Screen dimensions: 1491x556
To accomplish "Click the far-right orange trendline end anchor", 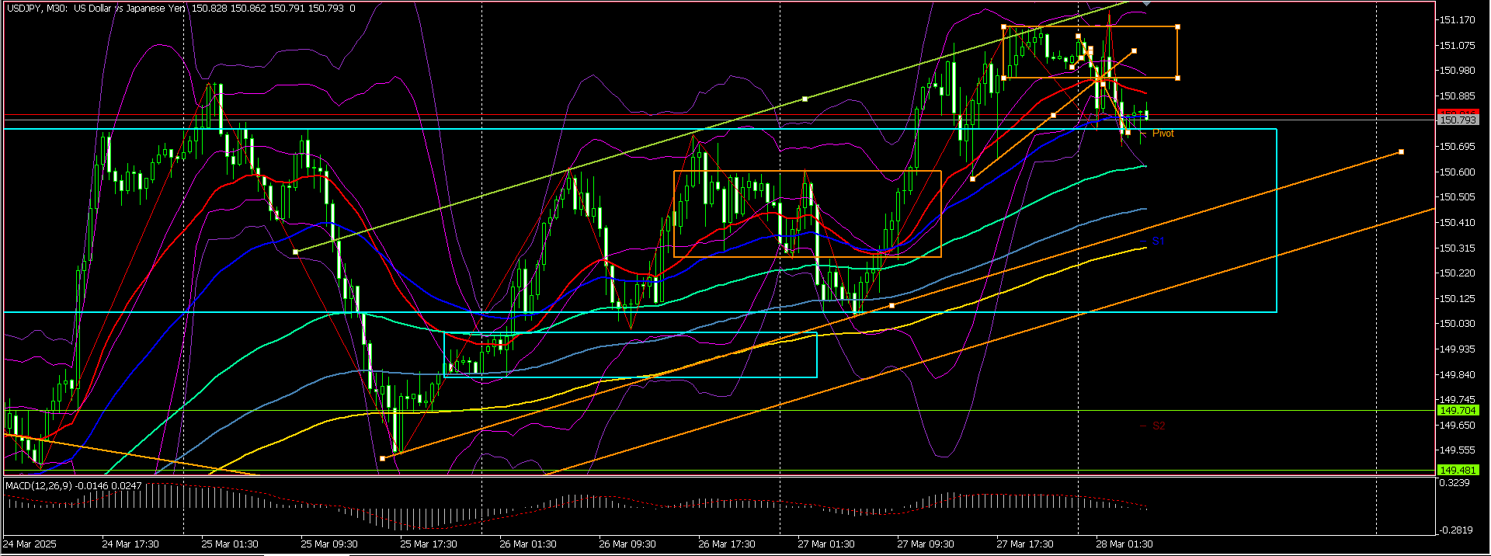I will tap(1401, 151).
